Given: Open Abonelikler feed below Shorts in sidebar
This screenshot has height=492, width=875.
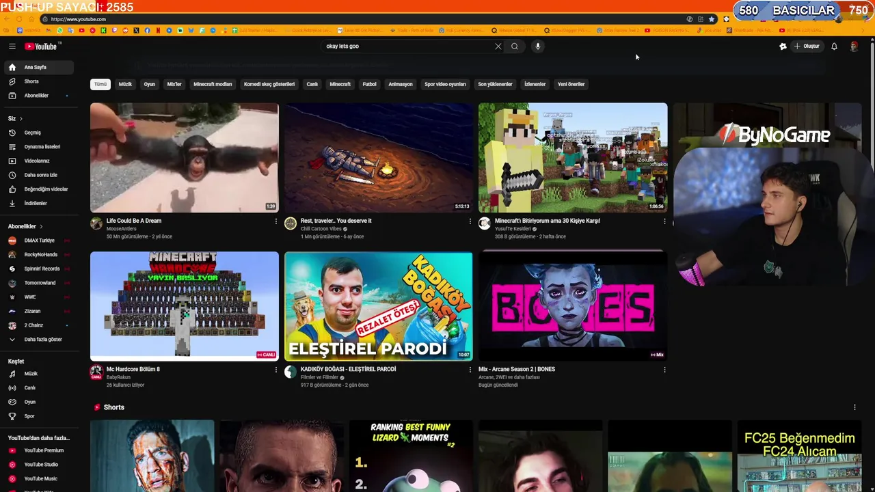Looking at the screenshot, I should pos(38,96).
